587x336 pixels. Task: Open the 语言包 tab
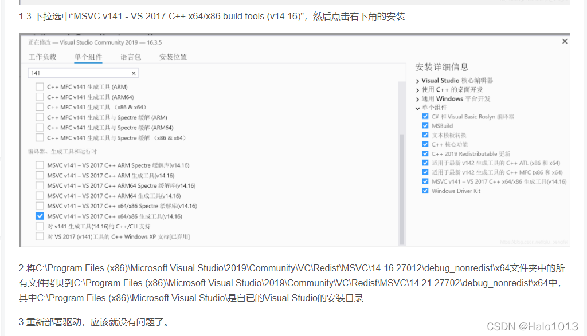click(131, 57)
